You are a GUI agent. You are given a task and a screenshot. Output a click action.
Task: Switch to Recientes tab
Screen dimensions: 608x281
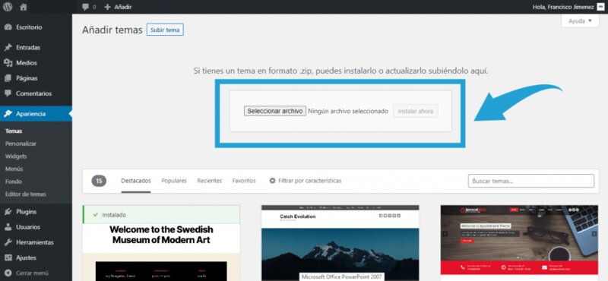pyautogui.click(x=210, y=181)
